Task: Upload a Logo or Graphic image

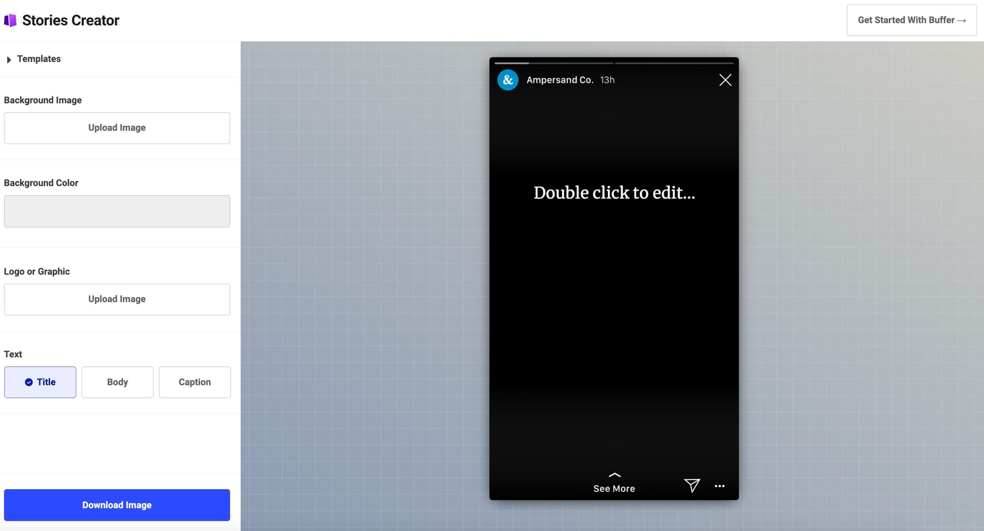Action: pos(117,299)
